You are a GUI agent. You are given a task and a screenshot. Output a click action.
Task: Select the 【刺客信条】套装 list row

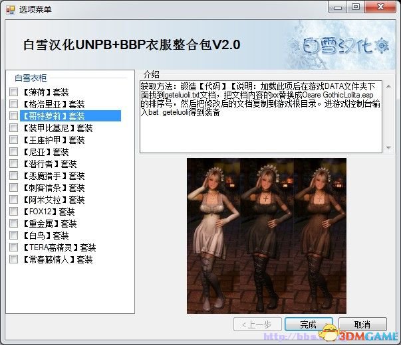(54, 188)
